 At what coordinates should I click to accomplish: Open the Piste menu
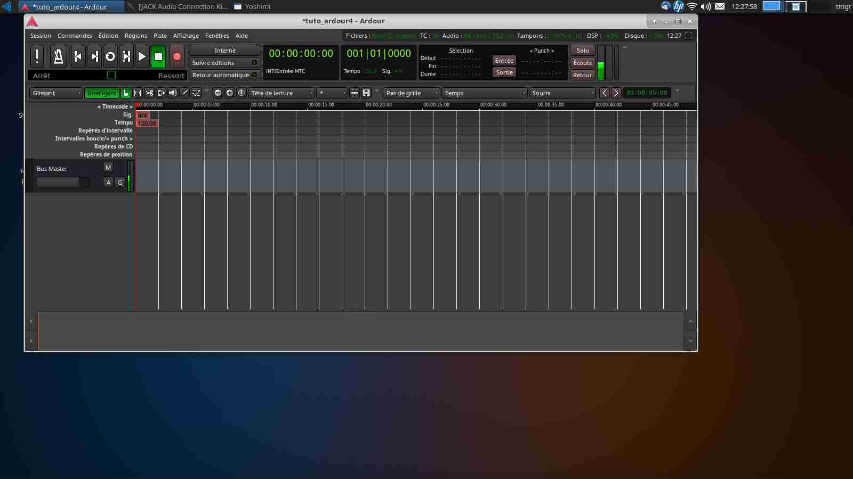click(x=160, y=36)
